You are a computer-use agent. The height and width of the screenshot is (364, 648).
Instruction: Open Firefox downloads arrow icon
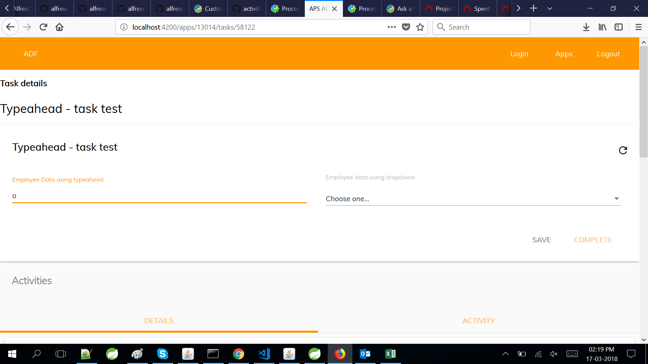tap(586, 27)
